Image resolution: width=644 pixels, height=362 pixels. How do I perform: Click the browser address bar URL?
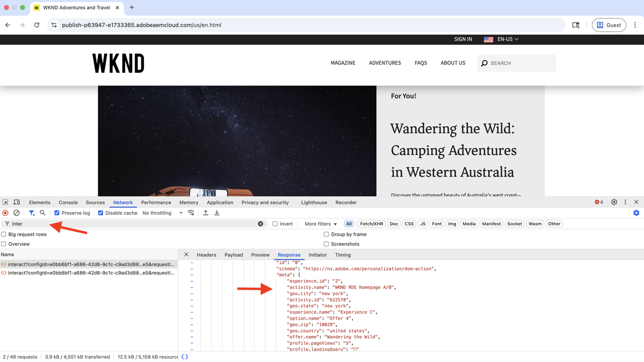pos(141,25)
